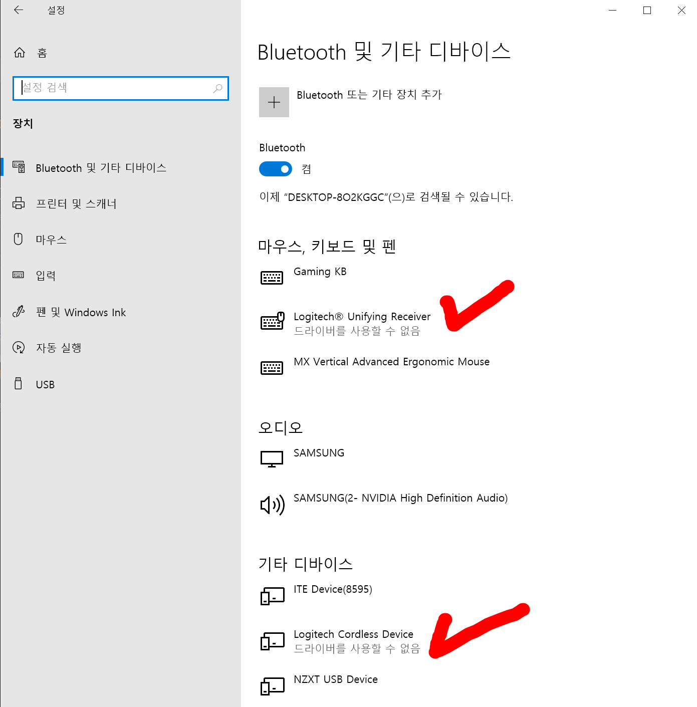Open 펜 및 Windows Ink page
This screenshot has height=707, width=697.
[120, 312]
